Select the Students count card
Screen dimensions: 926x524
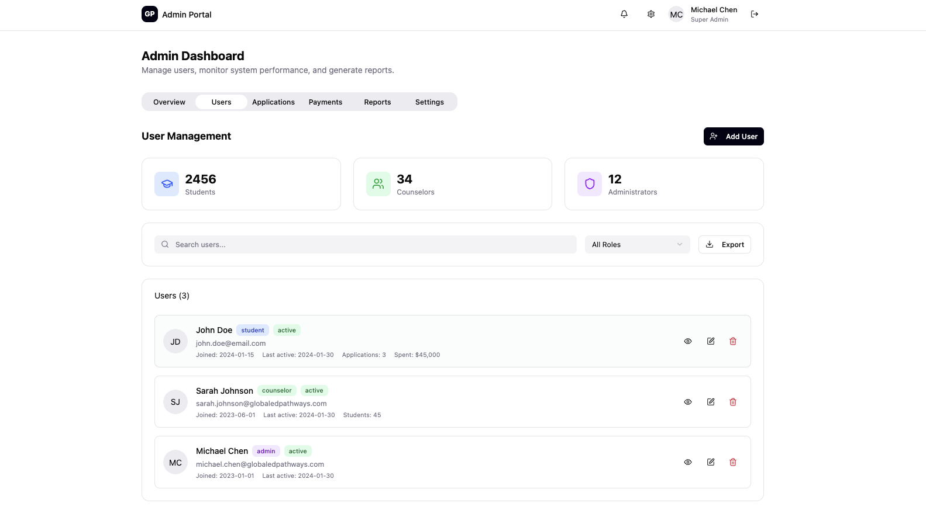pos(241,184)
